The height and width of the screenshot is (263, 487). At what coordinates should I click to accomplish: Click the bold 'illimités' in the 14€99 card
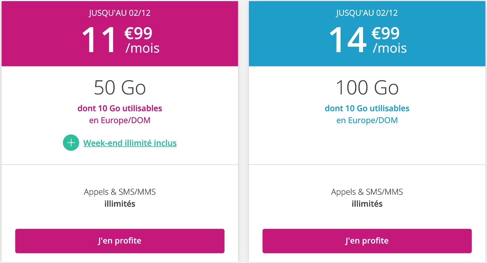[x=367, y=204]
